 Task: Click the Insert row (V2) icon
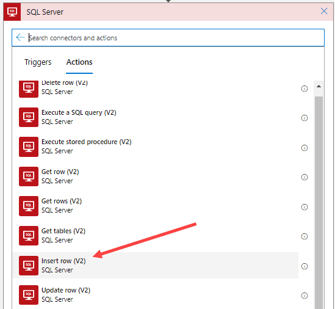(29, 266)
